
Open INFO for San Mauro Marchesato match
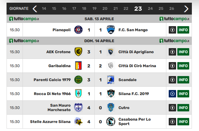183,108
